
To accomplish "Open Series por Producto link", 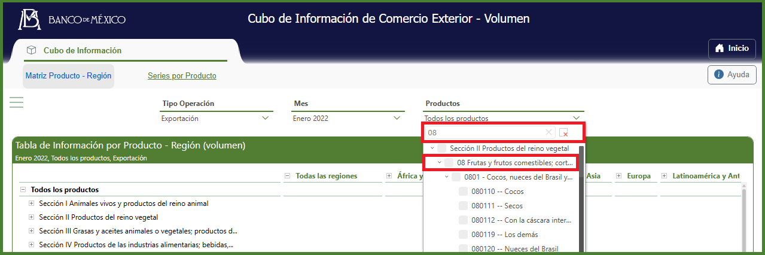I will point(182,76).
